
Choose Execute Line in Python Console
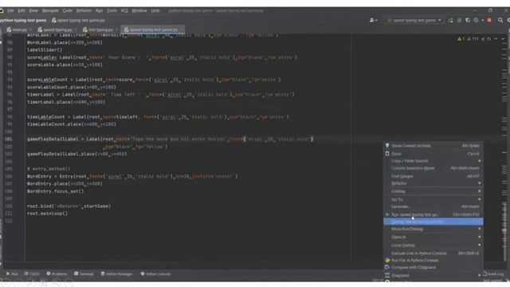433,254
